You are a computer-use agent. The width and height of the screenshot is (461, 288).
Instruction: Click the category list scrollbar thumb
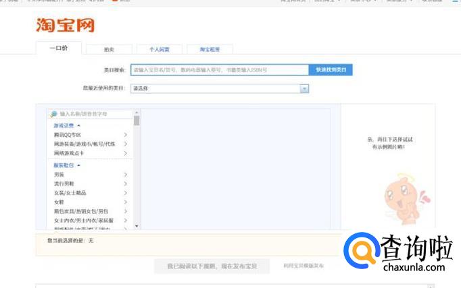137,121
